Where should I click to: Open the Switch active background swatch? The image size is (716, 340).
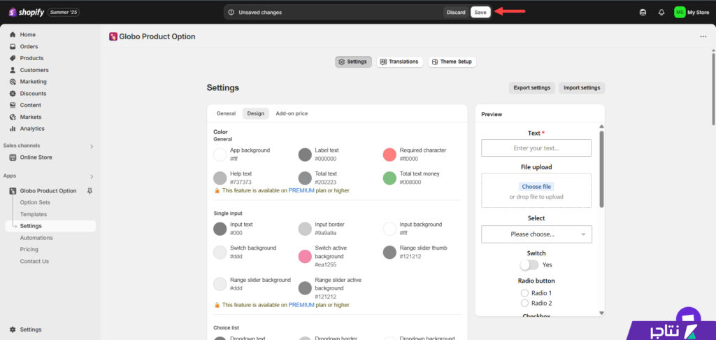point(305,256)
